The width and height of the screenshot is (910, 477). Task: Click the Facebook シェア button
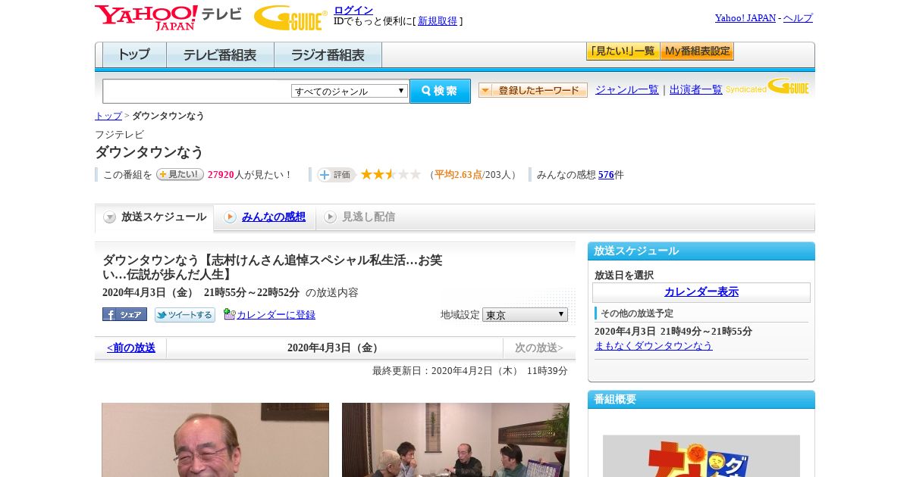[124, 314]
